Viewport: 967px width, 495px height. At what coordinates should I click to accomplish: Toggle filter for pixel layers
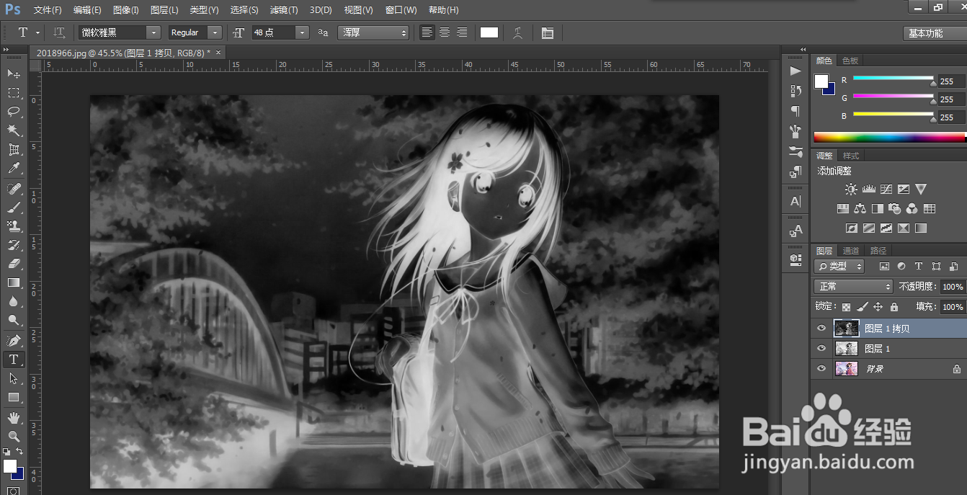(884, 267)
